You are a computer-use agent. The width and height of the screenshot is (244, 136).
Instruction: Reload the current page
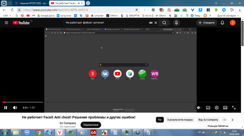point(12,10)
